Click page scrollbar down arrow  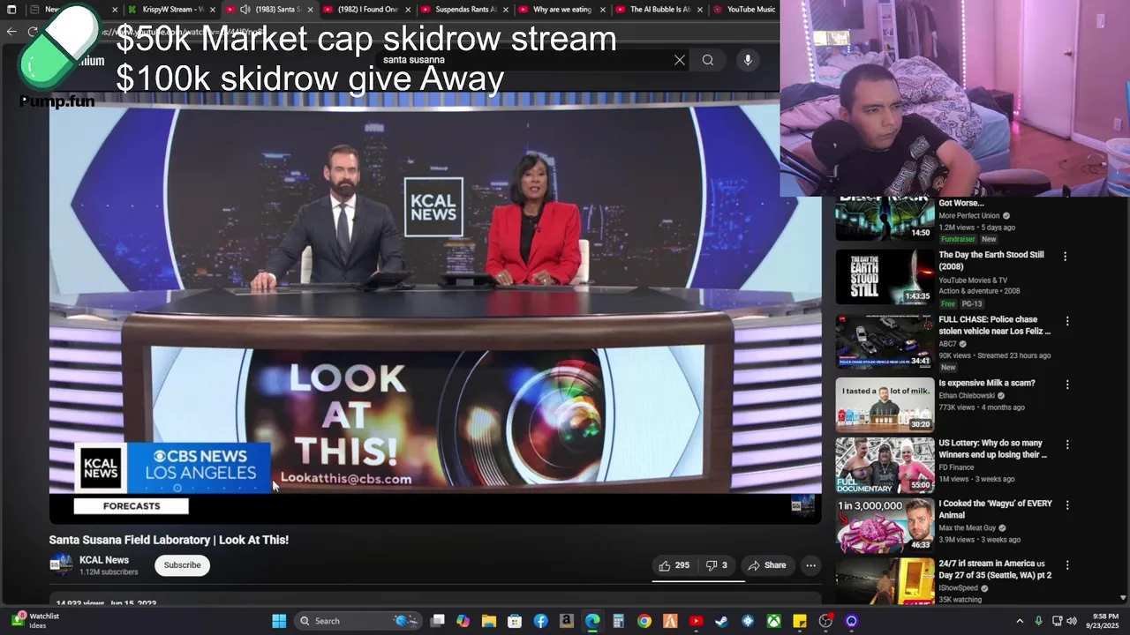(x=1123, y=598)
